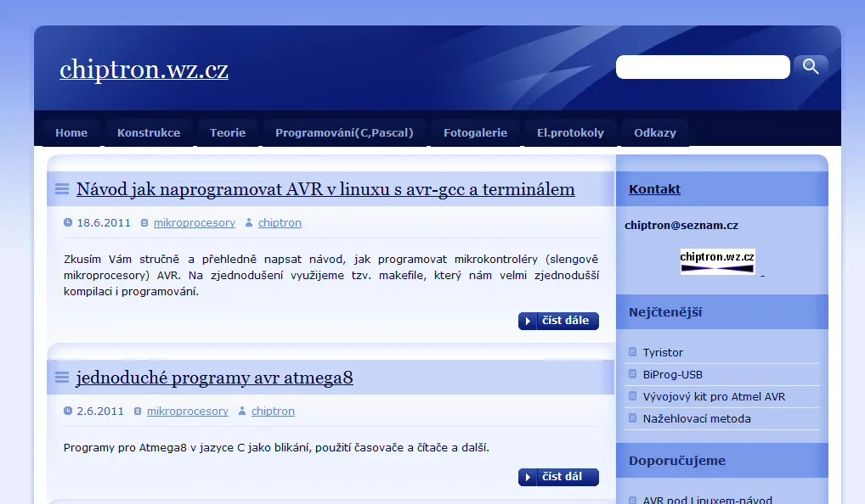Click the arrow icon inside the "číst dál" button
This screenshot has width=865, height=504.
(527, 476)
